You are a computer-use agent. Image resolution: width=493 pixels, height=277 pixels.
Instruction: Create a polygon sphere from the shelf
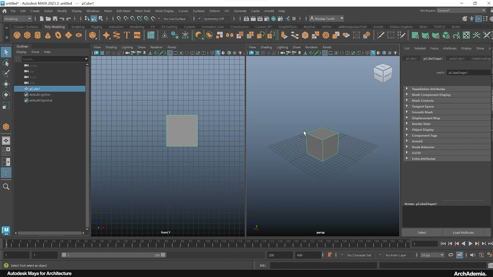tap(17, 35)
